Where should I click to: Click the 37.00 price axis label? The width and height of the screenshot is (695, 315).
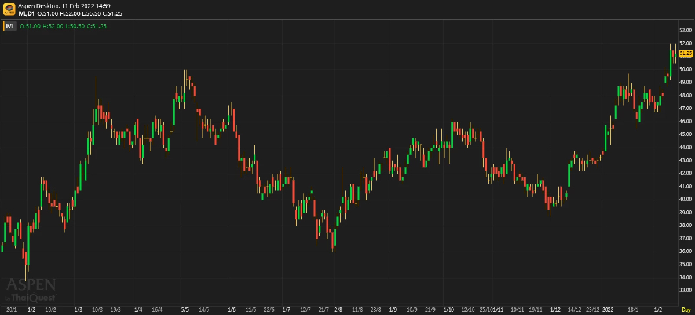coord(686,238)
